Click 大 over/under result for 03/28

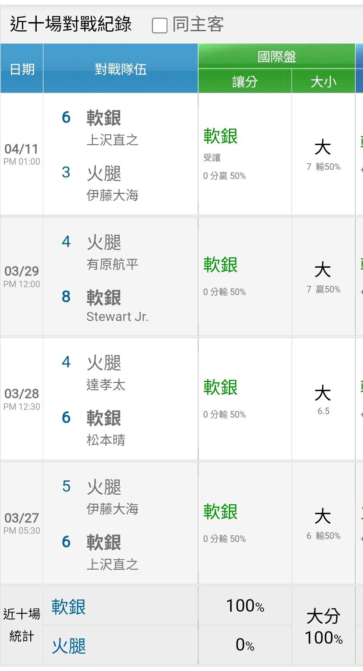click(323, 394)
